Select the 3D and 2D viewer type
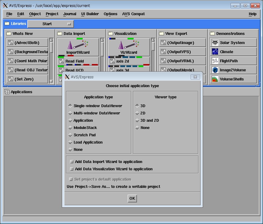The width and height of the screenshot is (263, 224). pyautogui.click(x=137, y=120)
